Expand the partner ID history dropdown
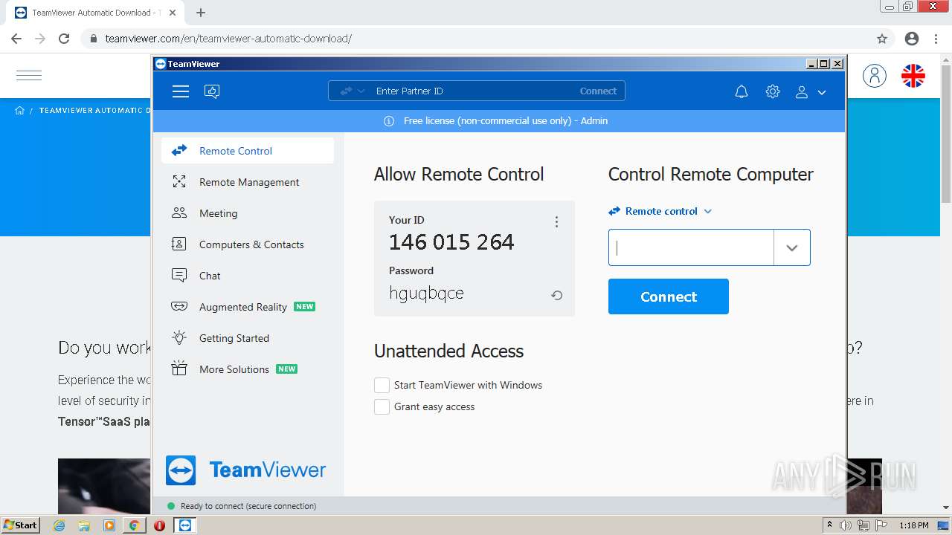 tap(792, 248)
